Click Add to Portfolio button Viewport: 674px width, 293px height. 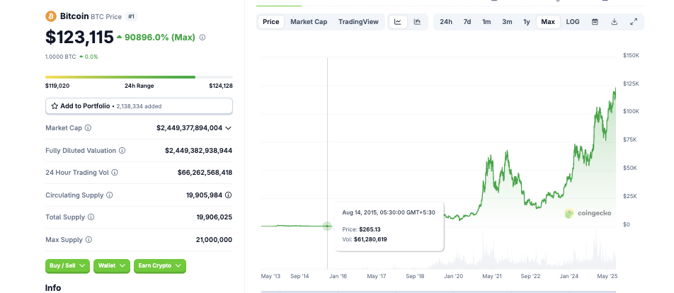[139, 106]
